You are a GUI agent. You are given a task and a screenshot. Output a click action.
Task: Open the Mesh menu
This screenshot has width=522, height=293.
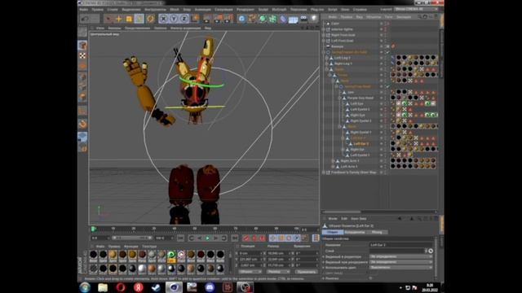(174, 10)
